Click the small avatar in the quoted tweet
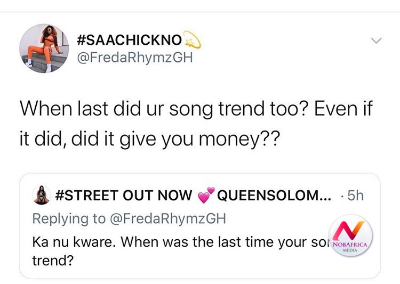Viewport: 400px width, 284px height. (41, 196)
